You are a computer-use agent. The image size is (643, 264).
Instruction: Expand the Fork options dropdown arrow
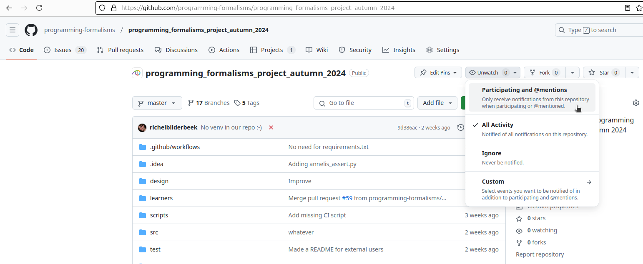(x=572, y=72)
